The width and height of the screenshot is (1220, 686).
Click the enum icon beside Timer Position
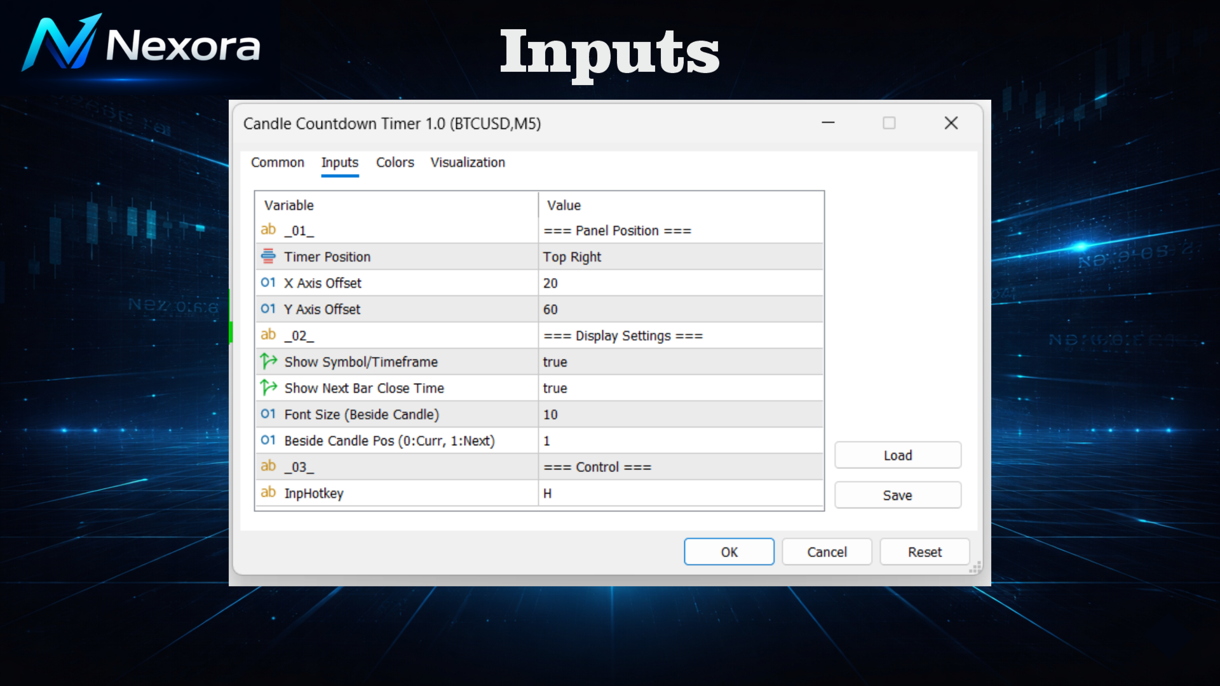coord(268,257)
